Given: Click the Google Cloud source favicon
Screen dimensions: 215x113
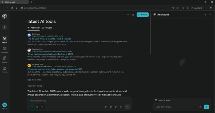Looking at the screenshot, I should pos(29,50).
